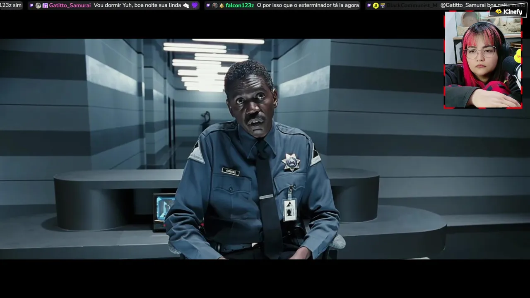Click the falcon123z username in chat ticker

(x=240, y=5)
